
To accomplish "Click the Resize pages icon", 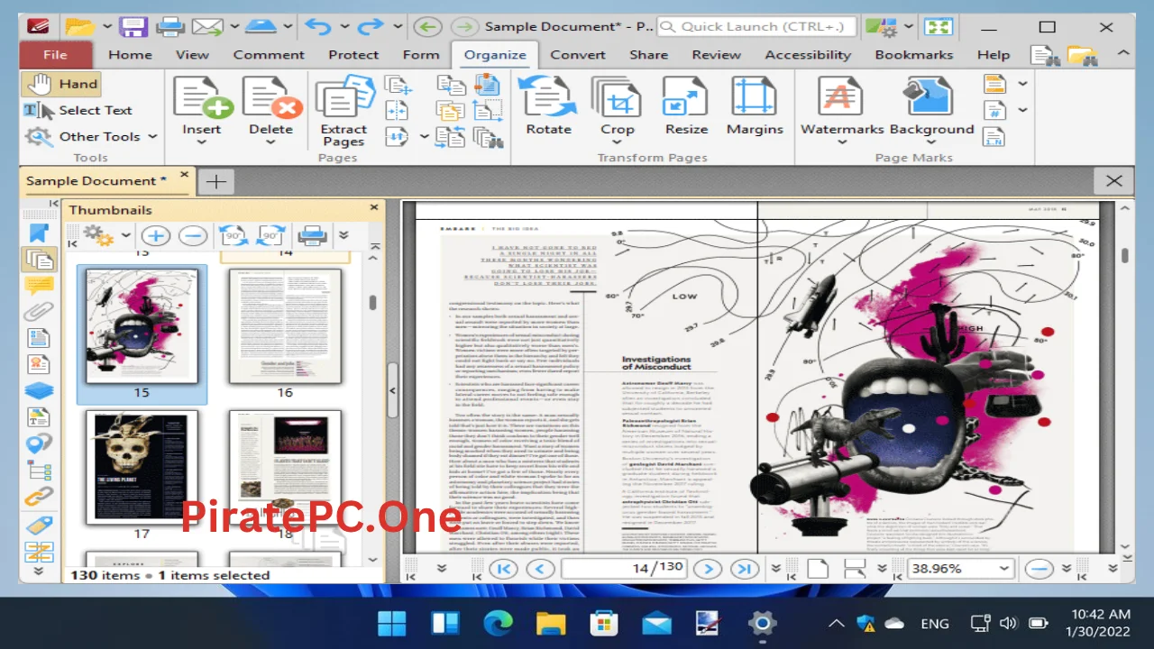I will click(x=686, y=96).
